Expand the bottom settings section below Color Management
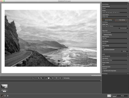The width and height of the screenshot is (129, 98). pyautogui.click(x=128, y=74)
